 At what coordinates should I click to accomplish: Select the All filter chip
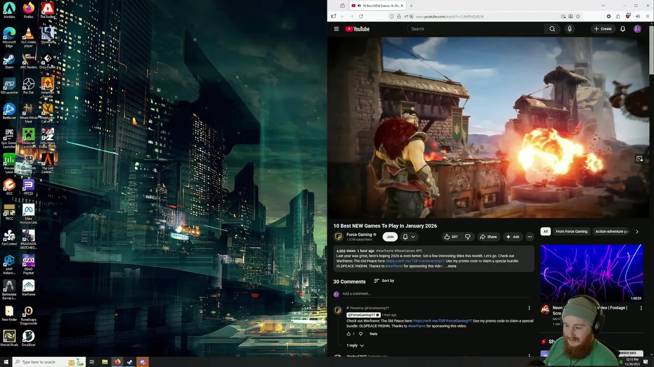(546, 231)
